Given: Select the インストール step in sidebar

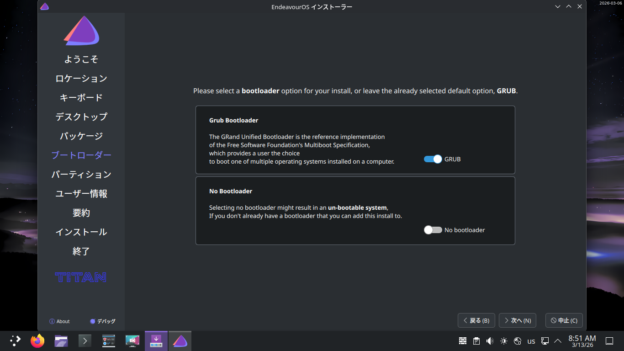Looking at the screenshot, I should pyautogui.click(x=81, y=232).
